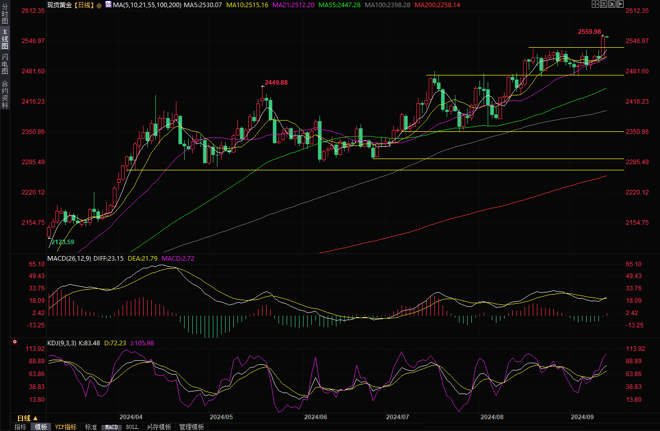This screenshot has width=660, height=431.
Task: Select the 模板 bottom tab
Action: coord(41,427)
